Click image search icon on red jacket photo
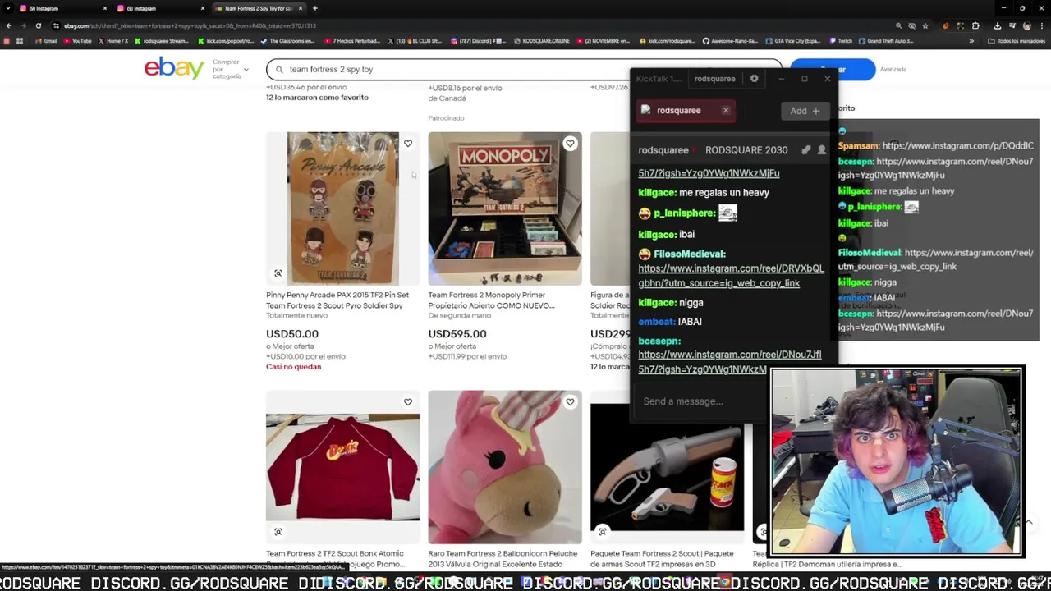Screen dimensions: 1051x591 point(278,532)
